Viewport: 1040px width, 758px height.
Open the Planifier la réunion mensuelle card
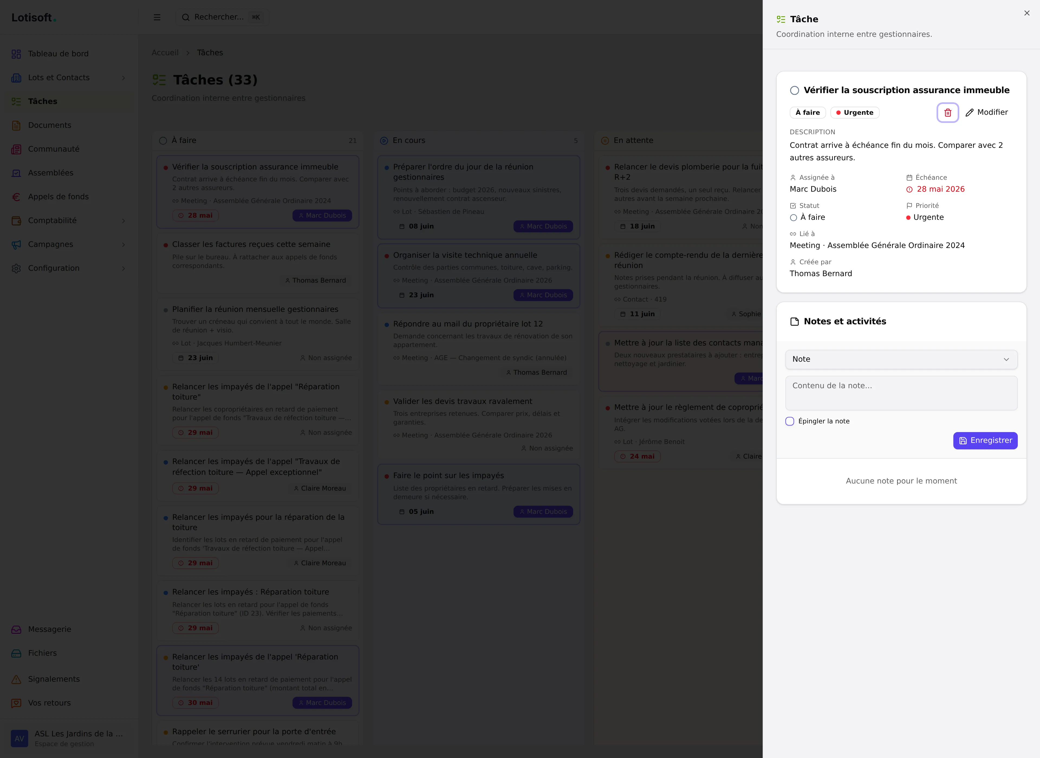pos(258,334)
